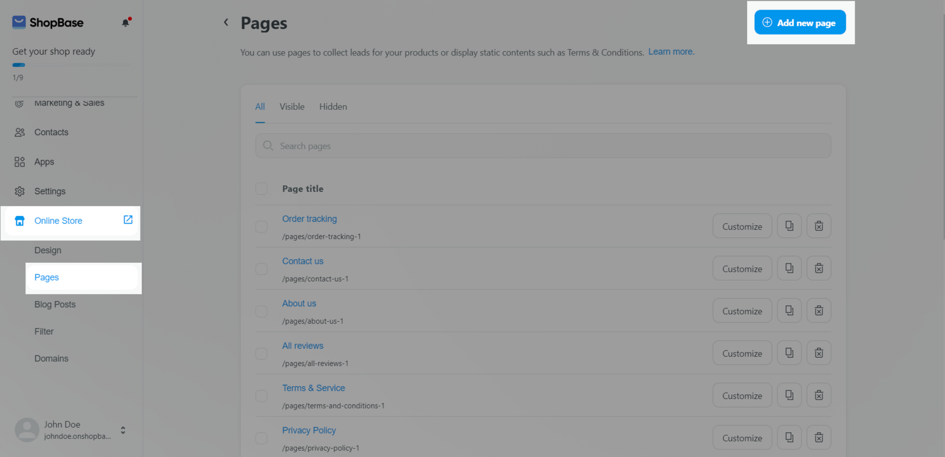Open the Blog Posts submenu item
Image resolution: width=945 pixels, height=457 pixels.
click(x=55, y=305)
